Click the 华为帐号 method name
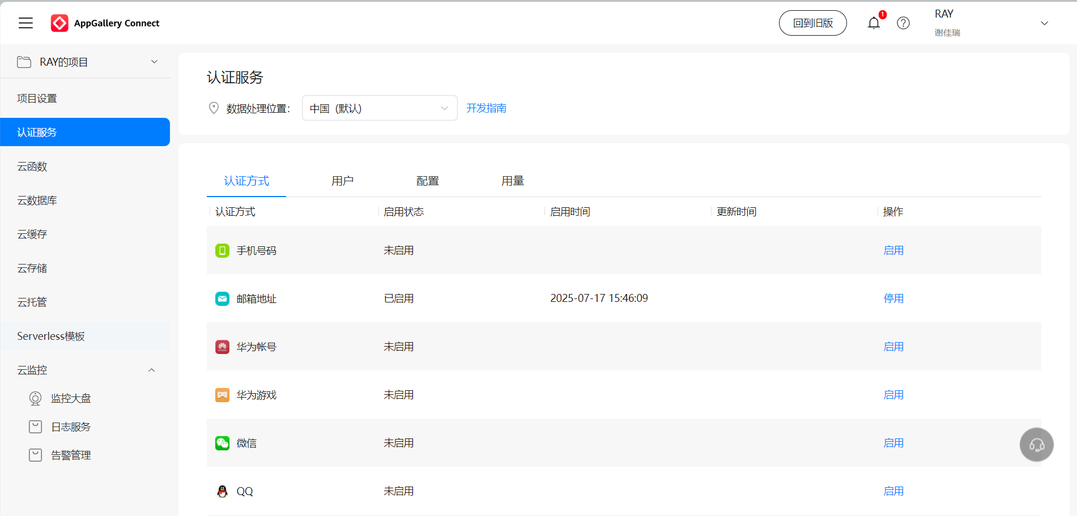 (x=256, y=347)
